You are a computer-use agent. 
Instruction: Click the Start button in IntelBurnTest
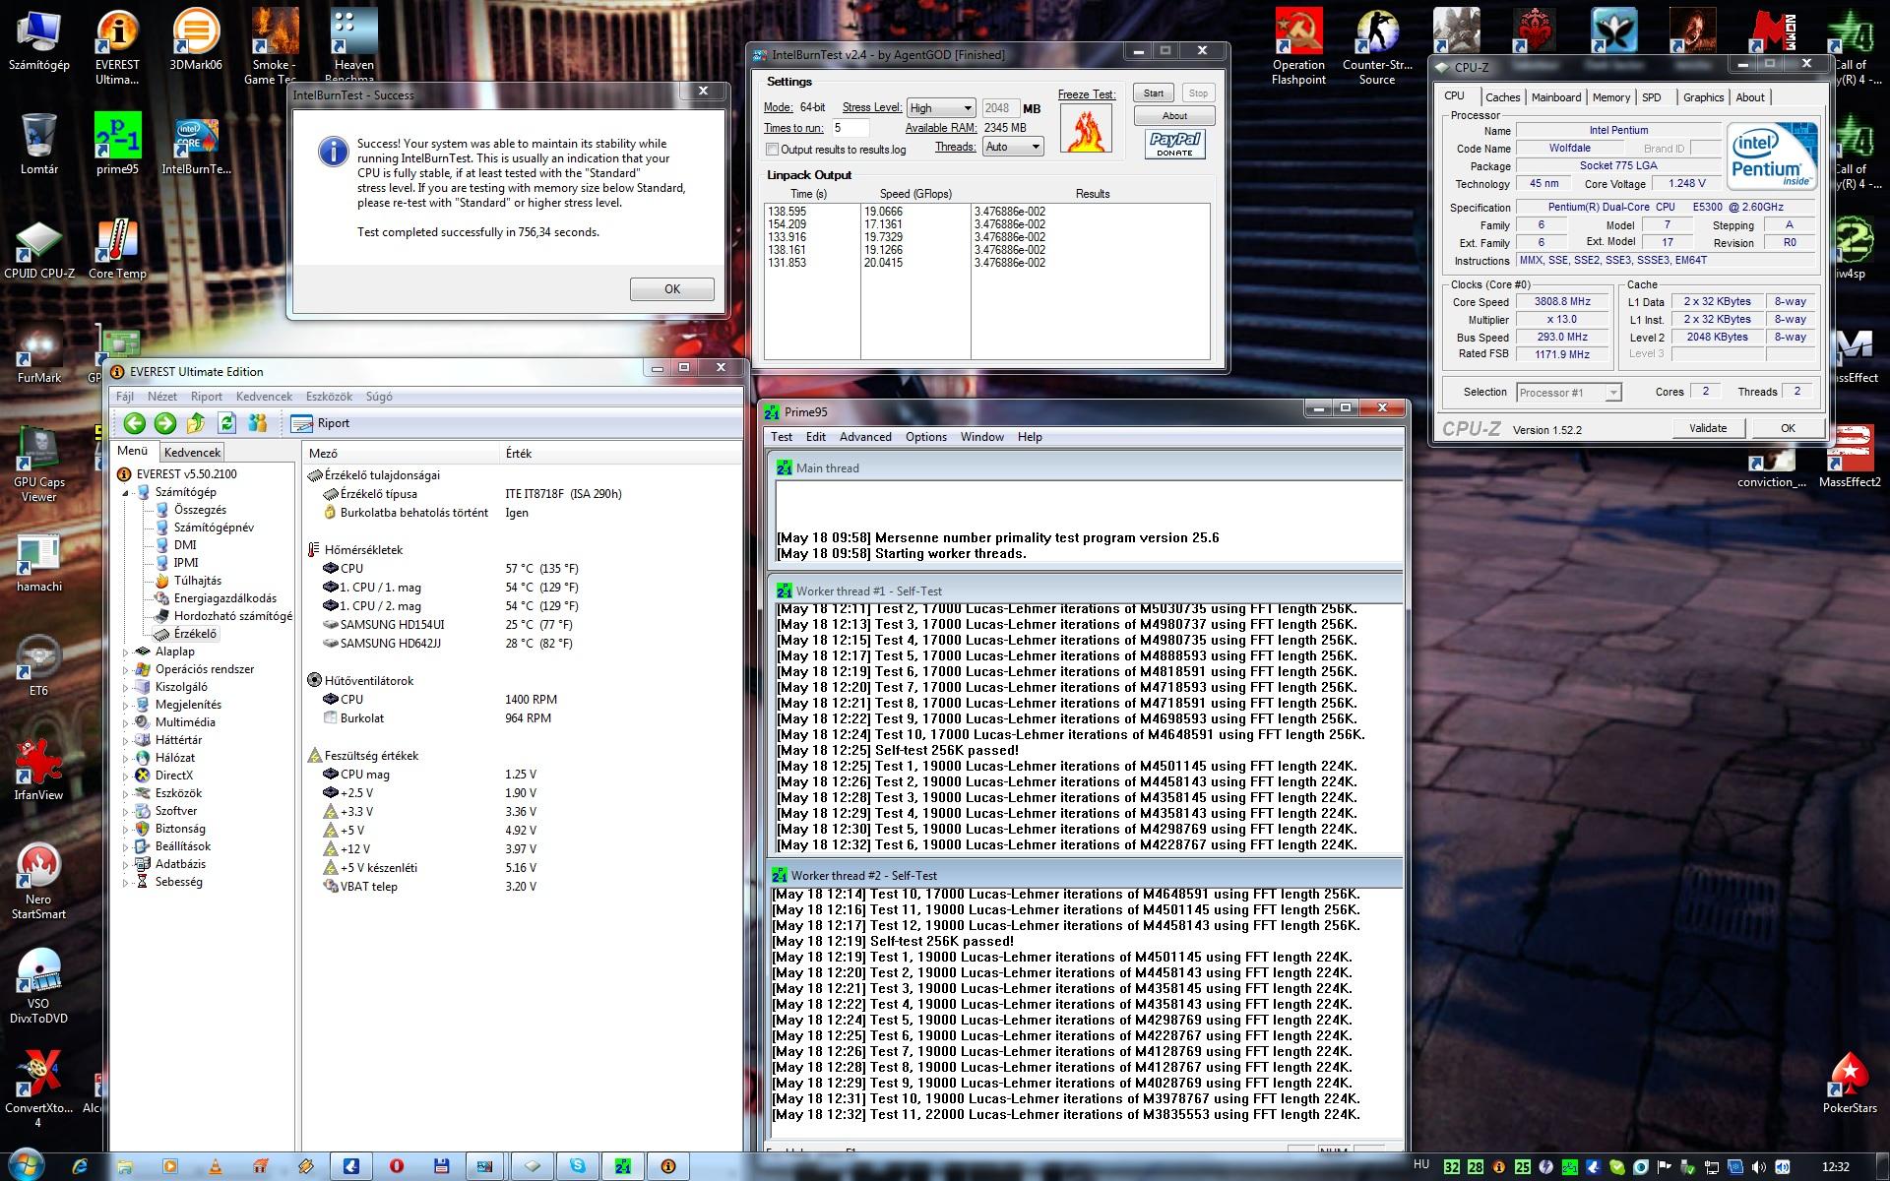click(1154, 93)
